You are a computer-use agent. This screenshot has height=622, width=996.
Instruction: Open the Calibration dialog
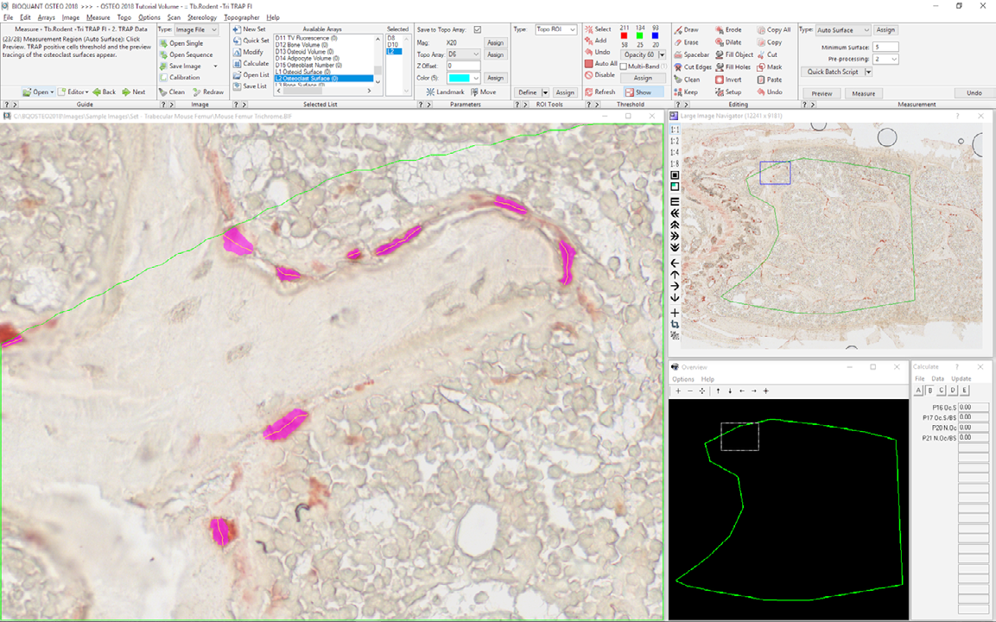click(179, 78)
